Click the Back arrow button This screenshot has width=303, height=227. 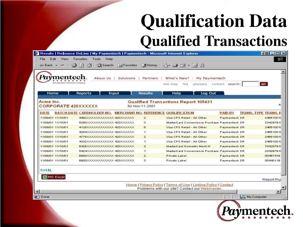[x=46, y=65]
